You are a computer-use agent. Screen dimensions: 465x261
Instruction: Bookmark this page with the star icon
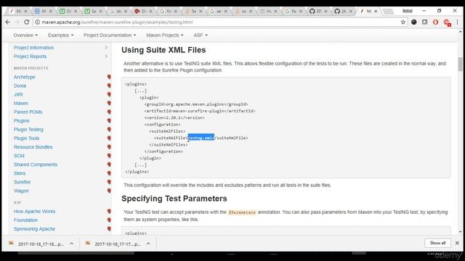[403, 22]
